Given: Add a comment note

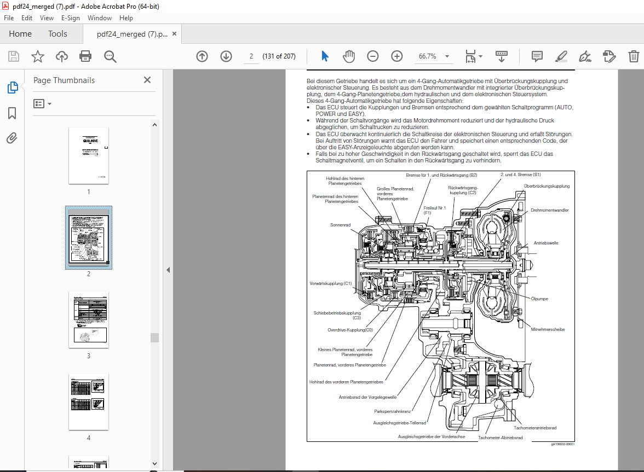Looking at the screenshot, I should point(537,56).
